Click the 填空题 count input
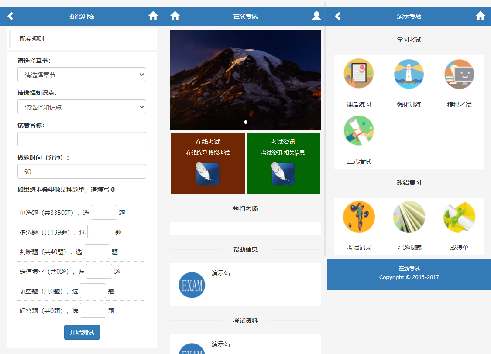The image size is (491, 354). point(93,291)
